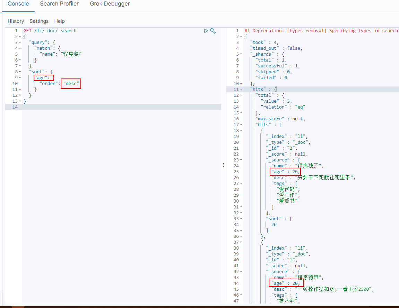Open the wrench tools menu icon
Viewport: 399px width, 308px height.
(213, 31)
